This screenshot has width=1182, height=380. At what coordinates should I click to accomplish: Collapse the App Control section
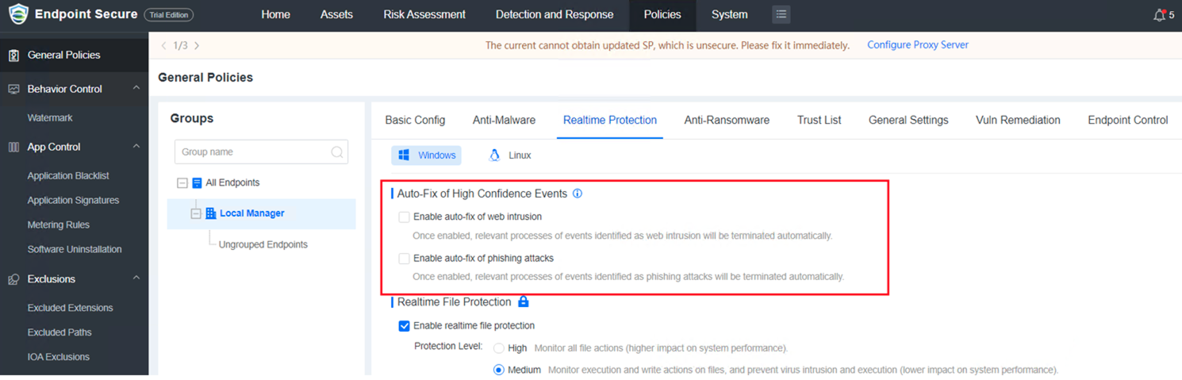click(136, 146)
